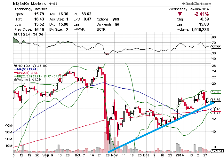The height and width of the screenshot is (158, 224).
Task: Click the 26 price axis label
Action: click(x=214, y=66)
